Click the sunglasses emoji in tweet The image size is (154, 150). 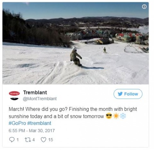click(109, 116)
